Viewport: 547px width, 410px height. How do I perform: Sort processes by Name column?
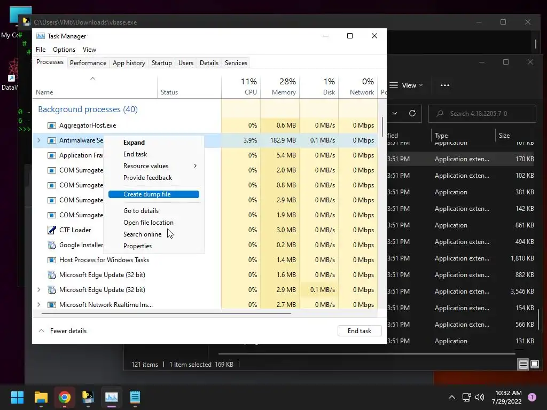pos(95,86)
